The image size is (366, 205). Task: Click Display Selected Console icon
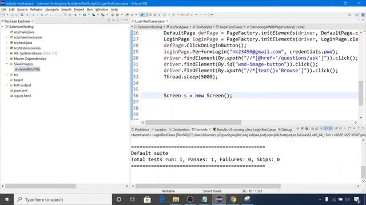click(x=340, y=129)
